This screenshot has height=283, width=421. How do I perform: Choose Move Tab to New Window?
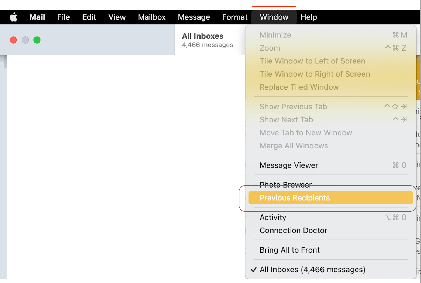pyautogui.click(x=306, y=133)
